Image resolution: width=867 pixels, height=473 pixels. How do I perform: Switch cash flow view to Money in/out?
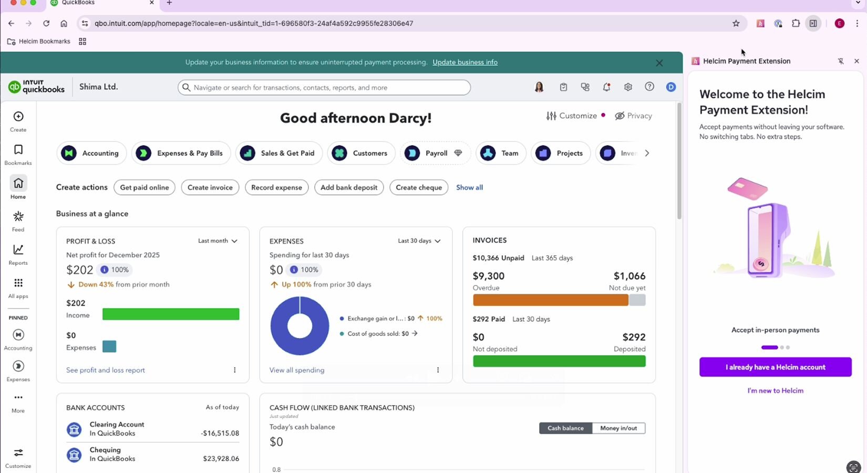618,428
